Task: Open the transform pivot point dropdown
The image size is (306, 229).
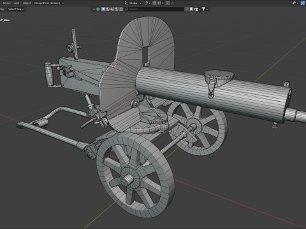Action: (147, 3)
